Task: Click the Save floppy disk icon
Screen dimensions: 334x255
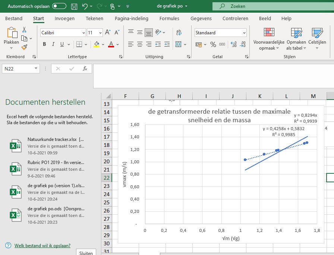Action: coord(74,6)
